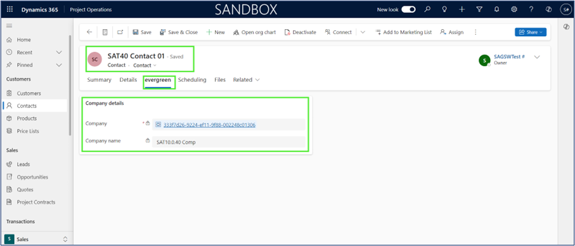This screenshot has height=246, width=575.
Task: Expand the form selector Contact dropdown
Action: (145, 65)
